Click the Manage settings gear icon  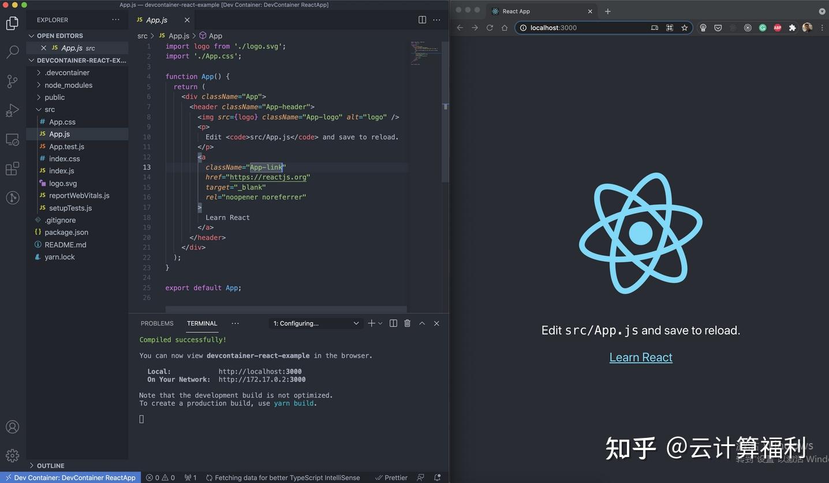[12, 455]
